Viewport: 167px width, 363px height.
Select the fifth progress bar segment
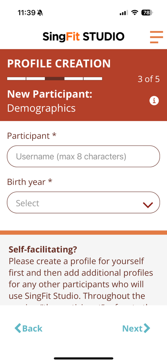click(93, 79)
